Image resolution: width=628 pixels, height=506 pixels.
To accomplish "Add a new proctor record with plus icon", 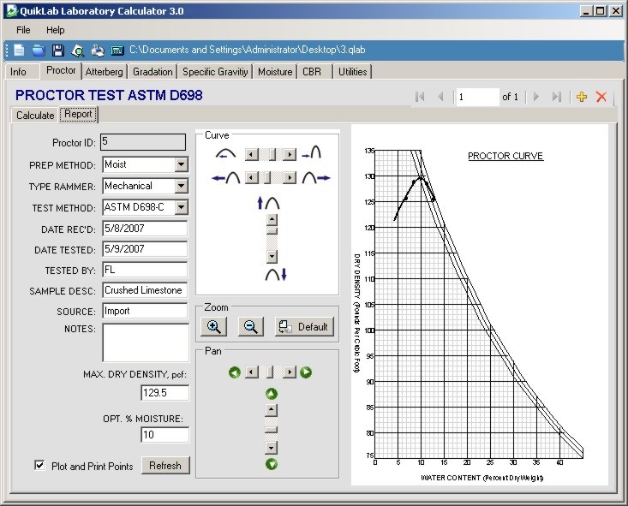I will tap(582, 97).
